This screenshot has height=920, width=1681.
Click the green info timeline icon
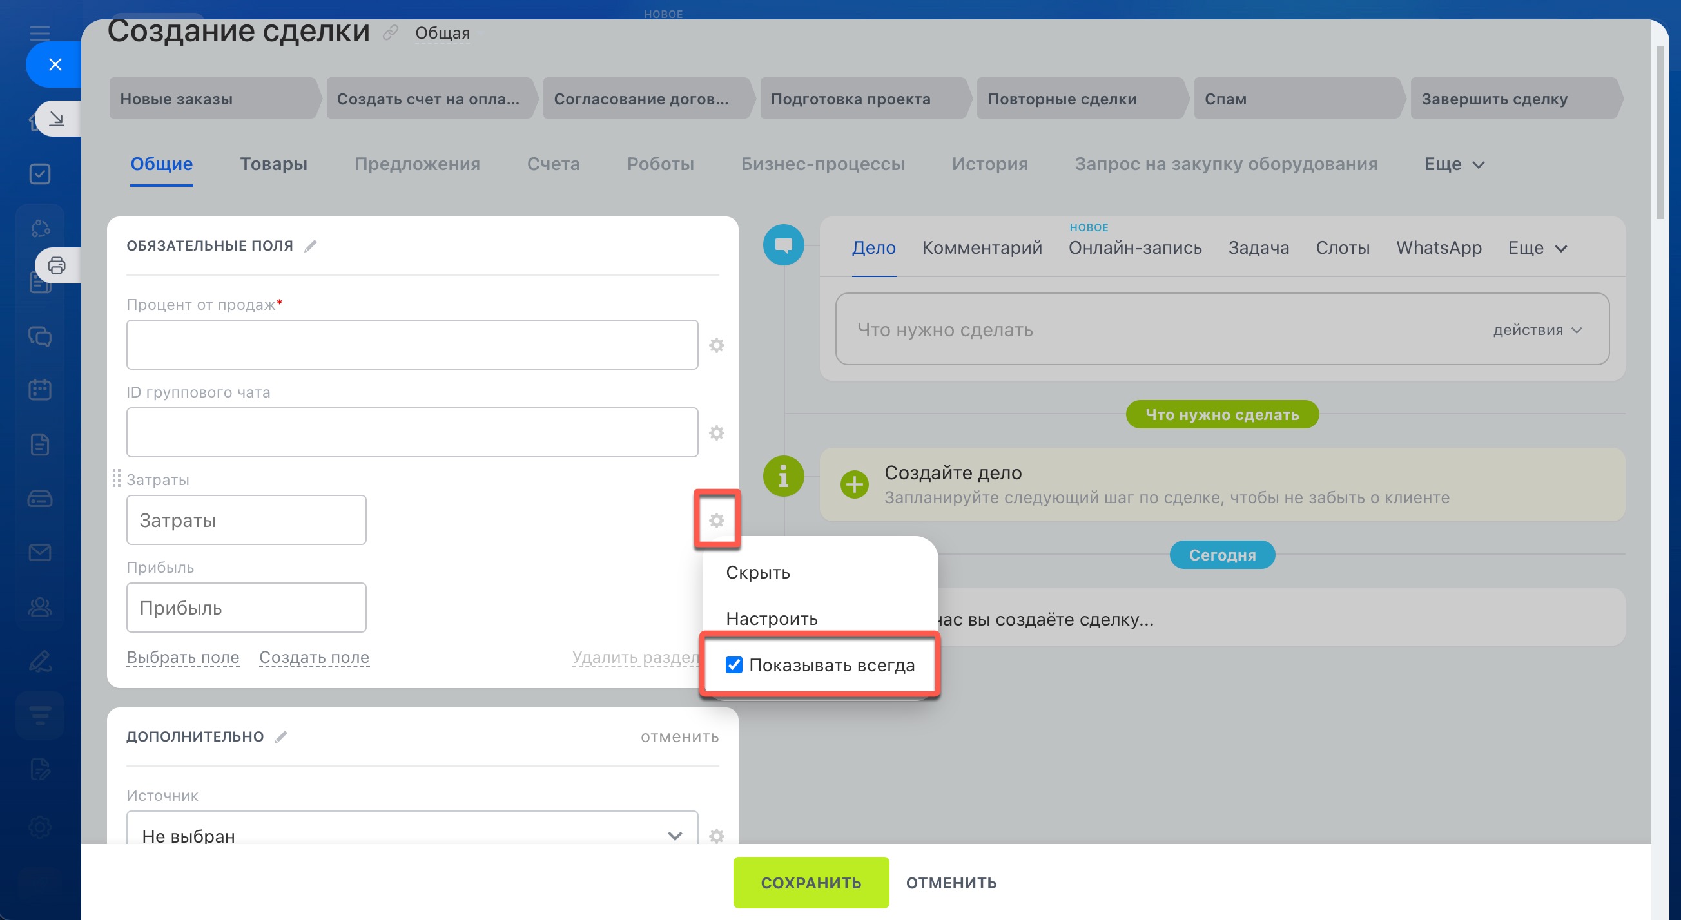pos(783,476)
